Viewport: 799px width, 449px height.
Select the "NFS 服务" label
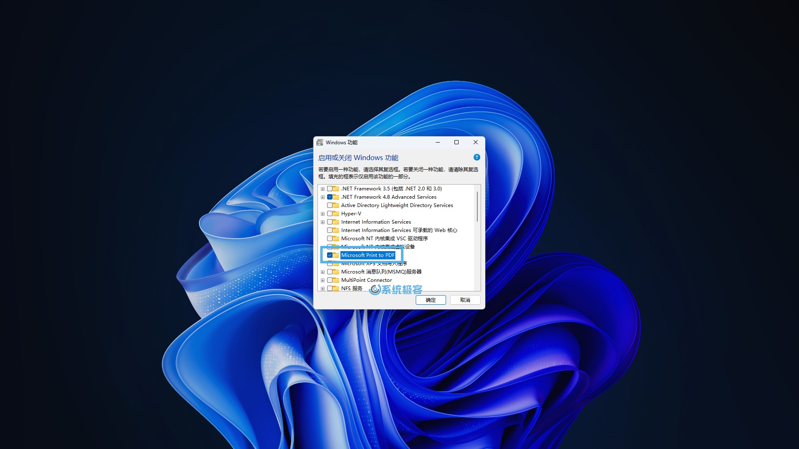pos(352,289)
